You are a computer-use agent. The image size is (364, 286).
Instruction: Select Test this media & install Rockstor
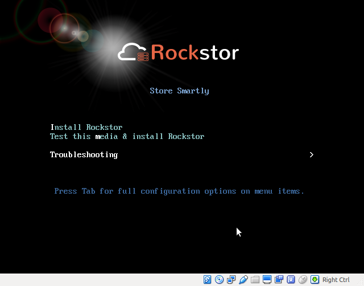pyautogui.click(x=127, y=136)
